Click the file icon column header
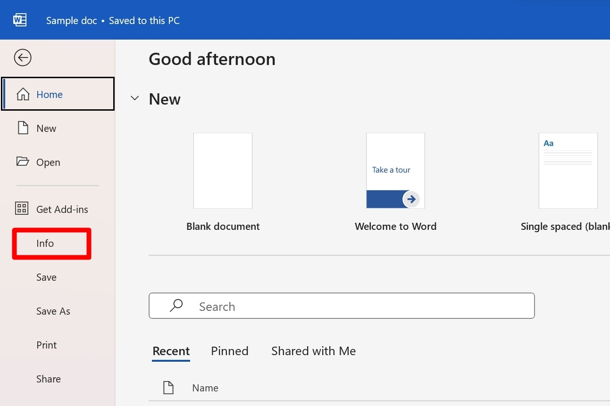The width and height of the screenshot is (610, 406). coord(168,388)
